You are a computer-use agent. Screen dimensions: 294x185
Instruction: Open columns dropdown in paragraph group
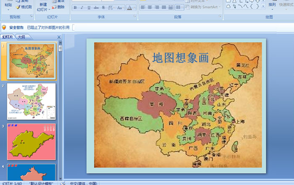tap(179, 7)
